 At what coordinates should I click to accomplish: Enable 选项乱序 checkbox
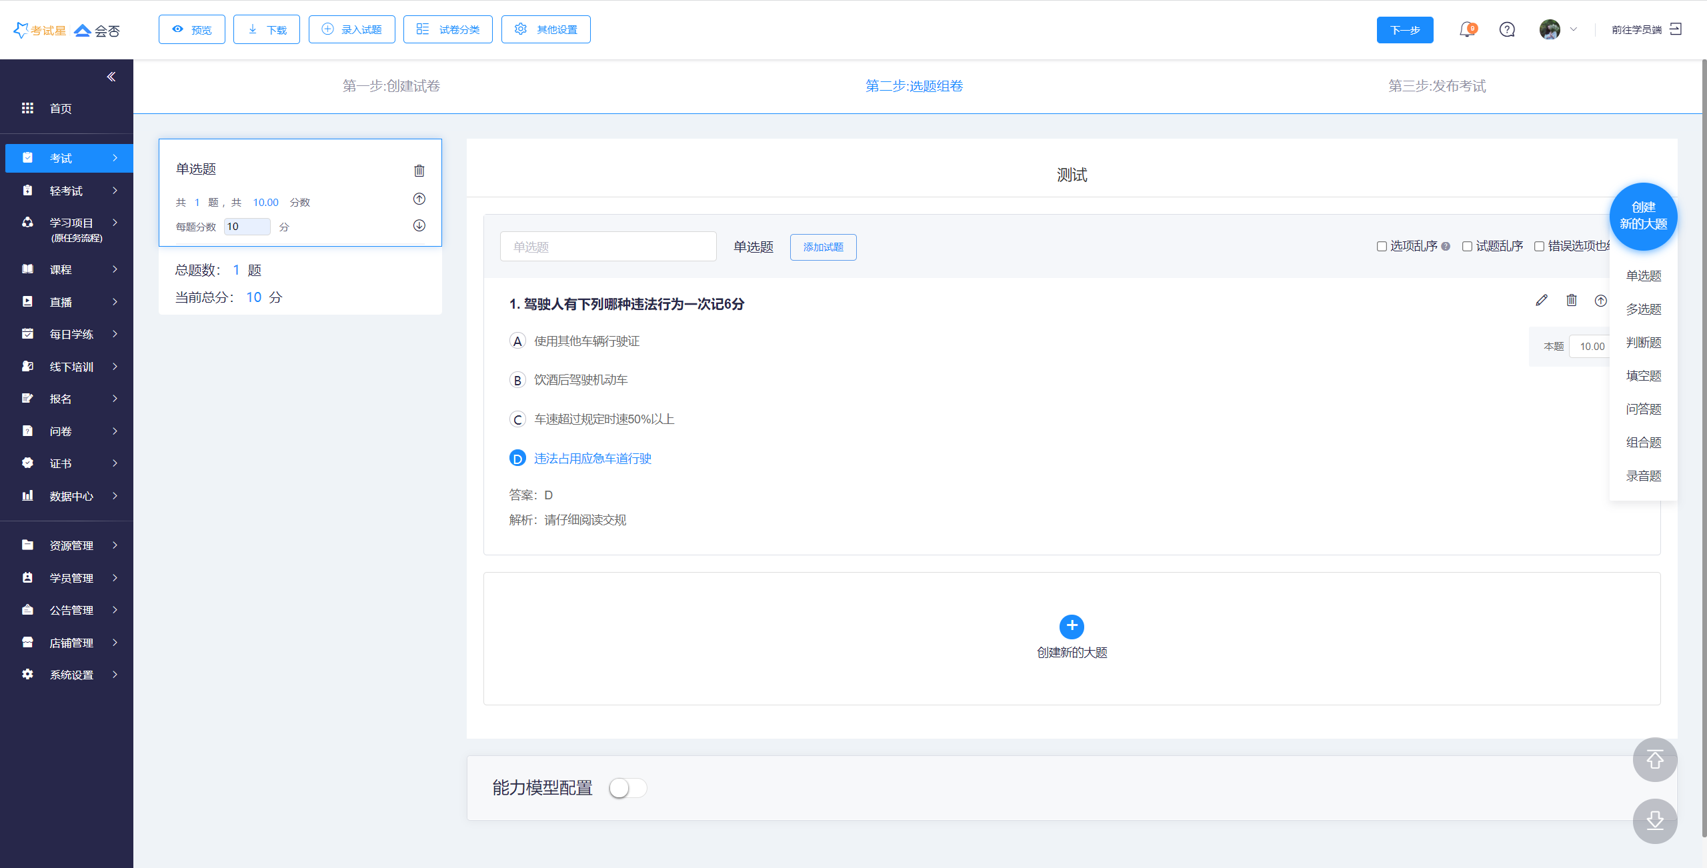(x=1382, y=247)
